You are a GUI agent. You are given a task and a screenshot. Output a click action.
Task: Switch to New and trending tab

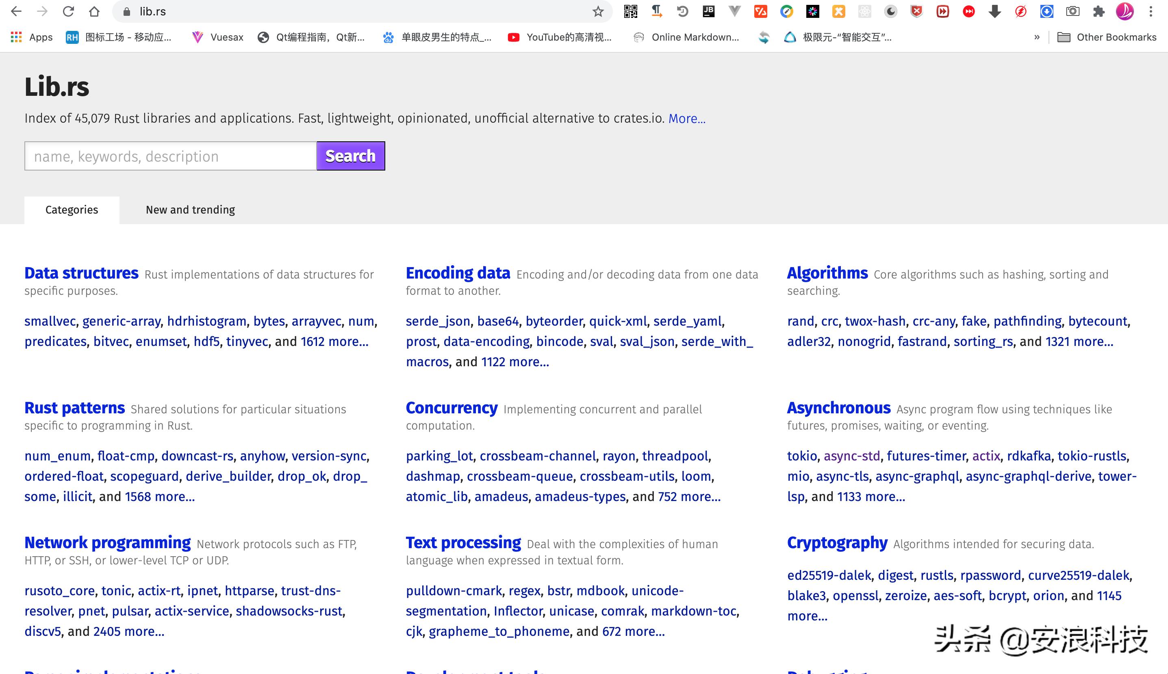pos(190,210)
